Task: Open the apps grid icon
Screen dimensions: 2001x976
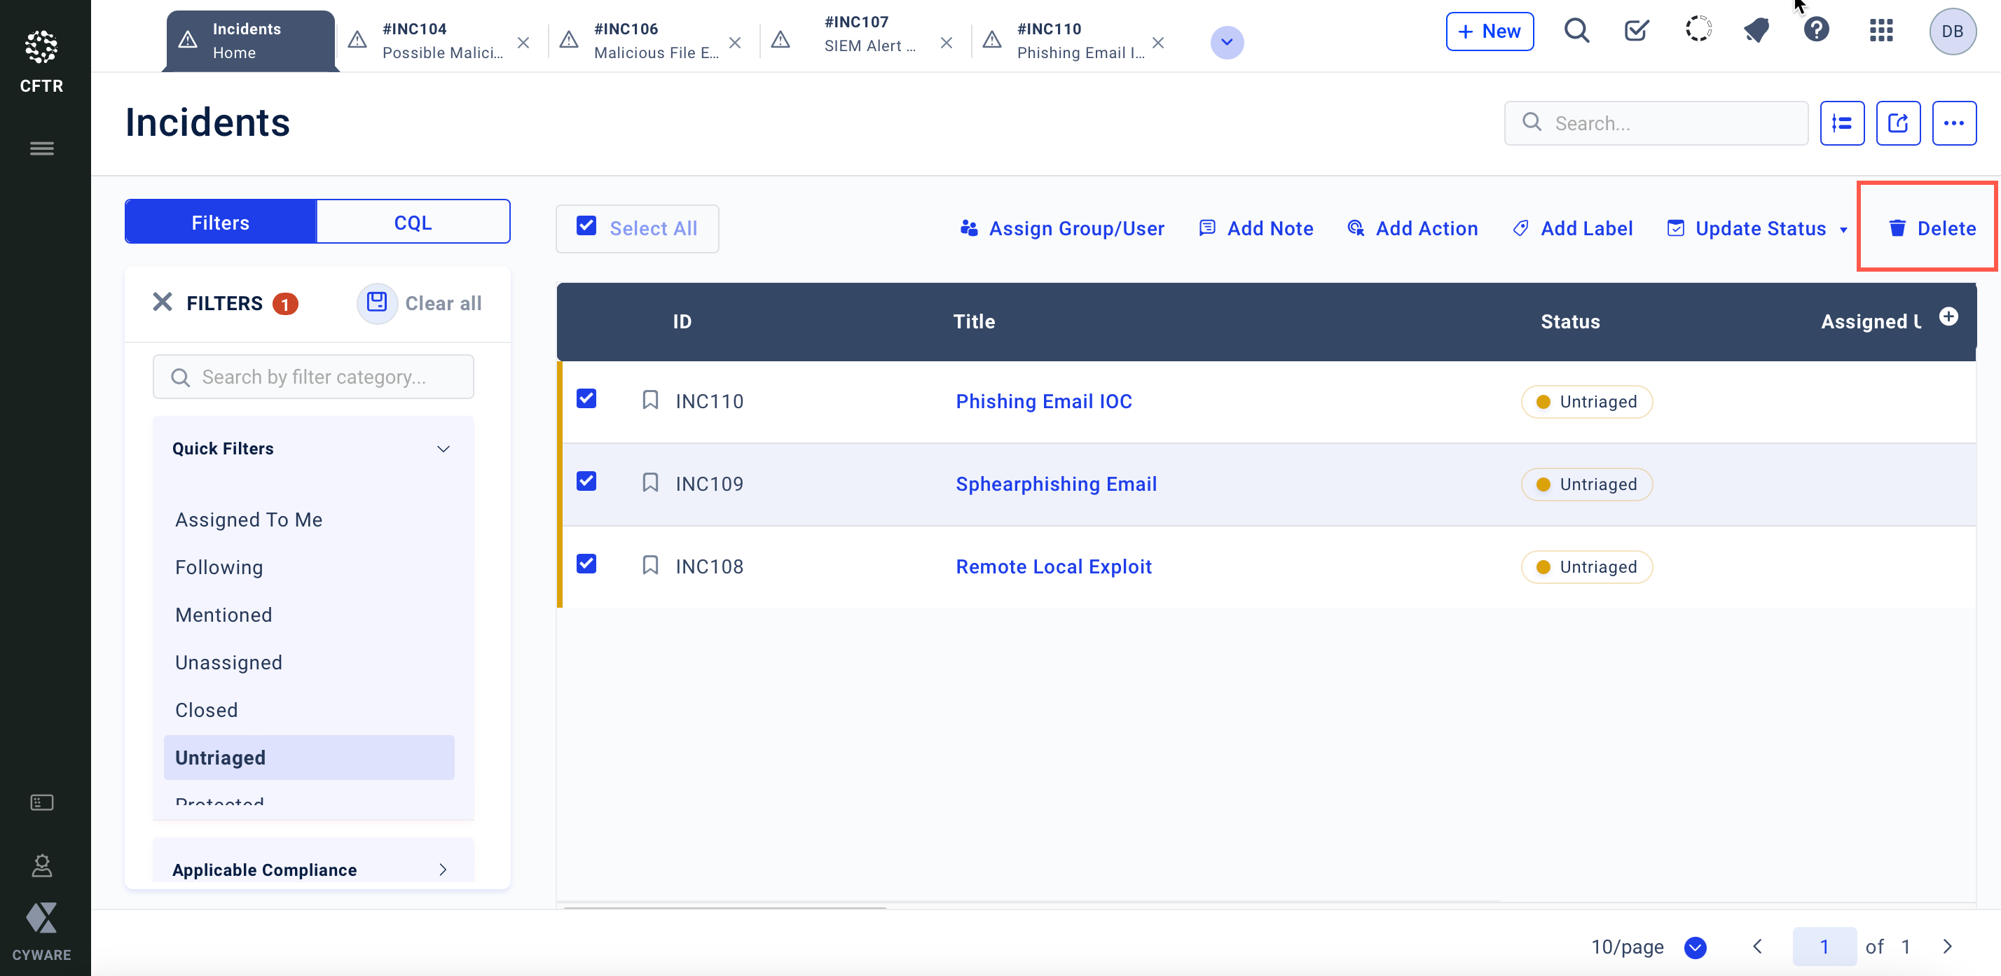Action: click(x=1880, y=31)
